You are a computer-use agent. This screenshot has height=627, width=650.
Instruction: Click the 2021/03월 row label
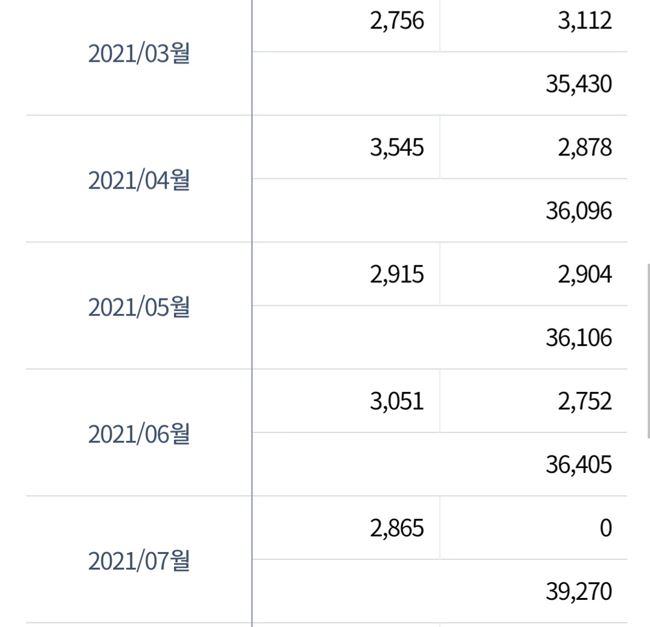pyautogui.click(x=139, y=54)
